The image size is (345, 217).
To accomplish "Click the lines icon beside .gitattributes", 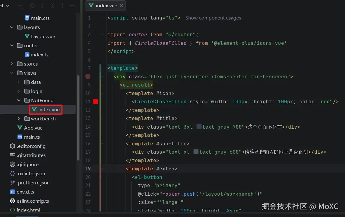I will 12,155.
